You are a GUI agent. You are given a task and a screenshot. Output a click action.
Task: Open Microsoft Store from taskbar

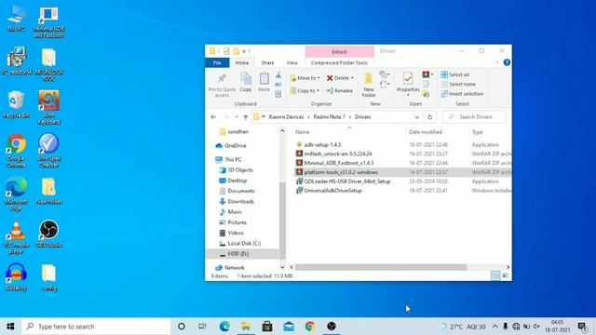(267, 326)
